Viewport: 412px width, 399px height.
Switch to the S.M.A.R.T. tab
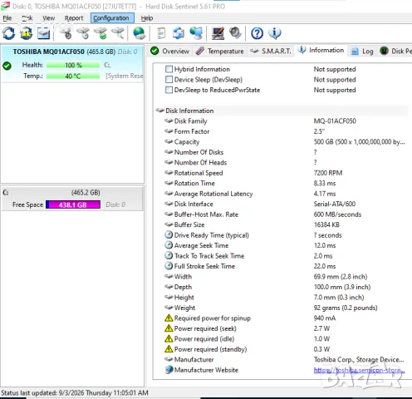point(271,51)
